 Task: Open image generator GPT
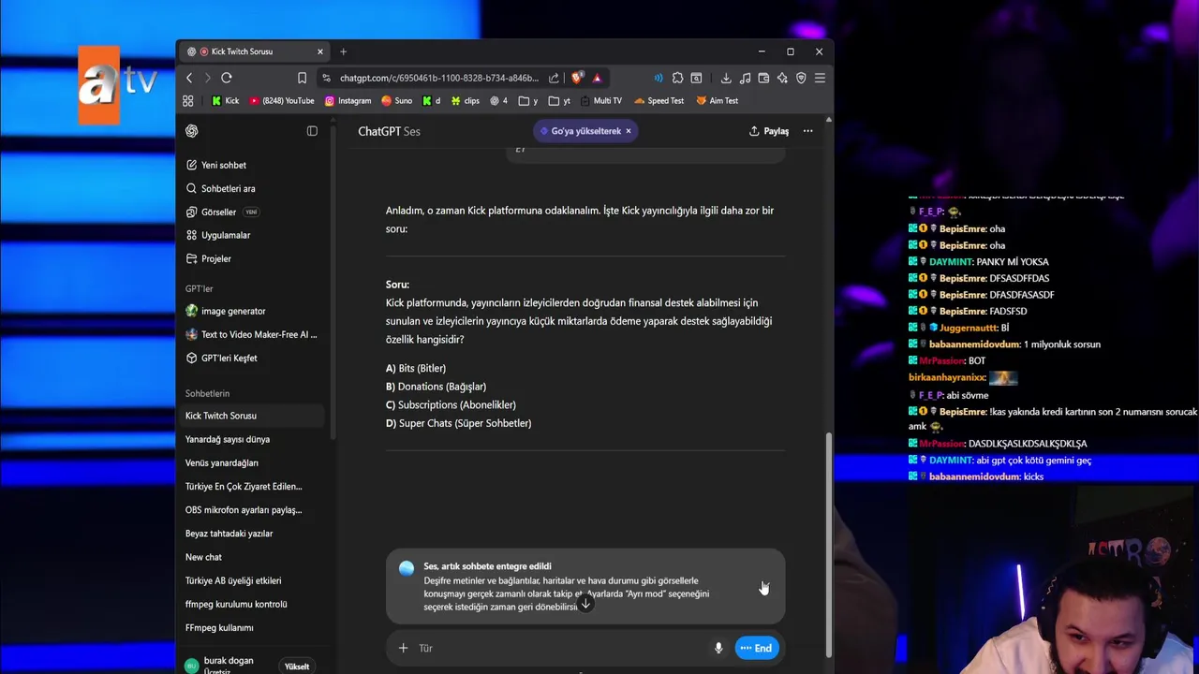254,311
